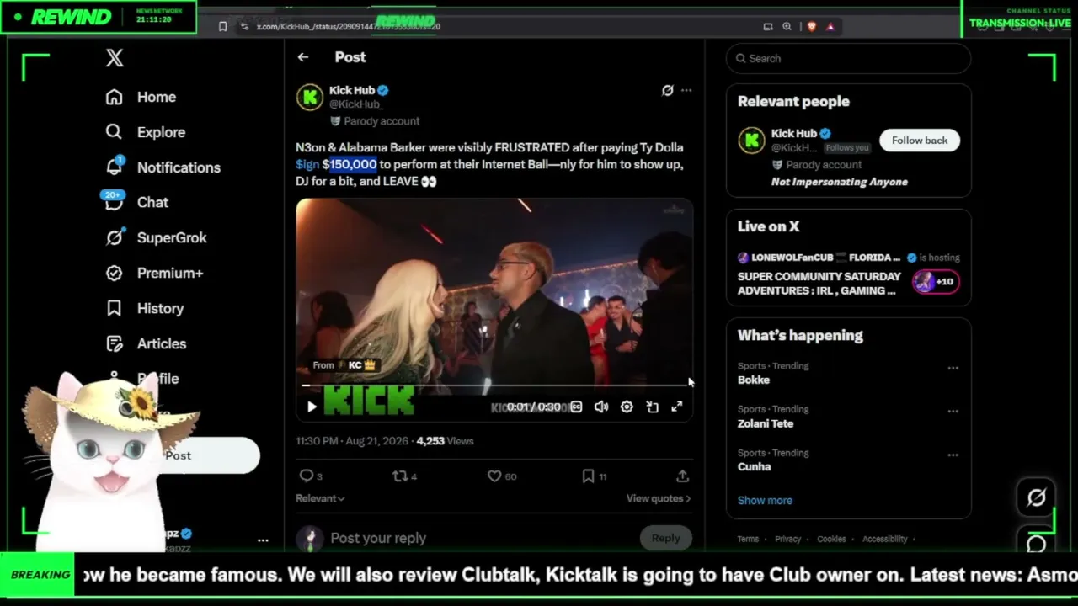The height and width of the screenshot is (606, 1078).
Task: Click the Grok icon on the post header
Action: coord(668,90)
